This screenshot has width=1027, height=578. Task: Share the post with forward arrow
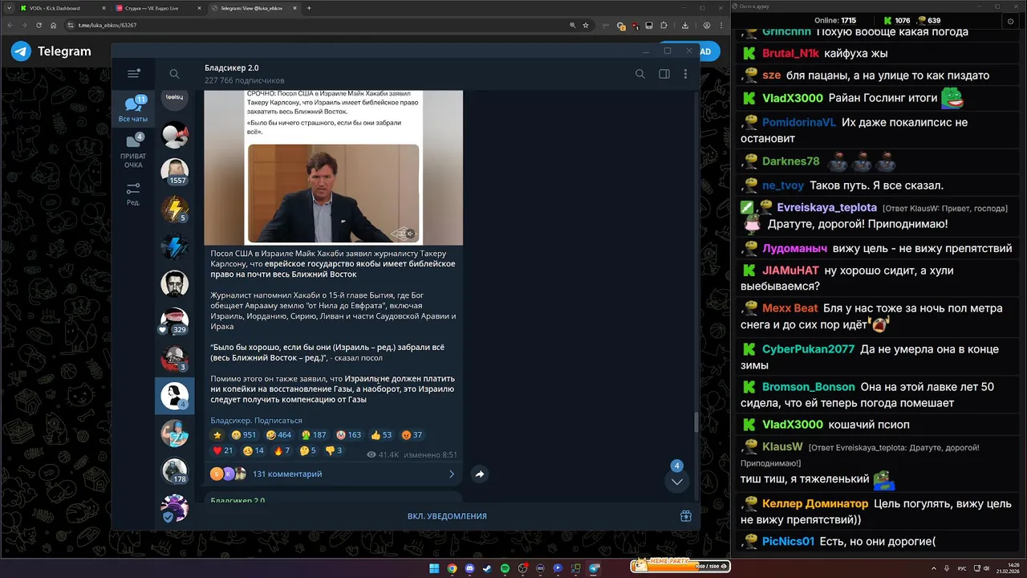coord(479,474)
